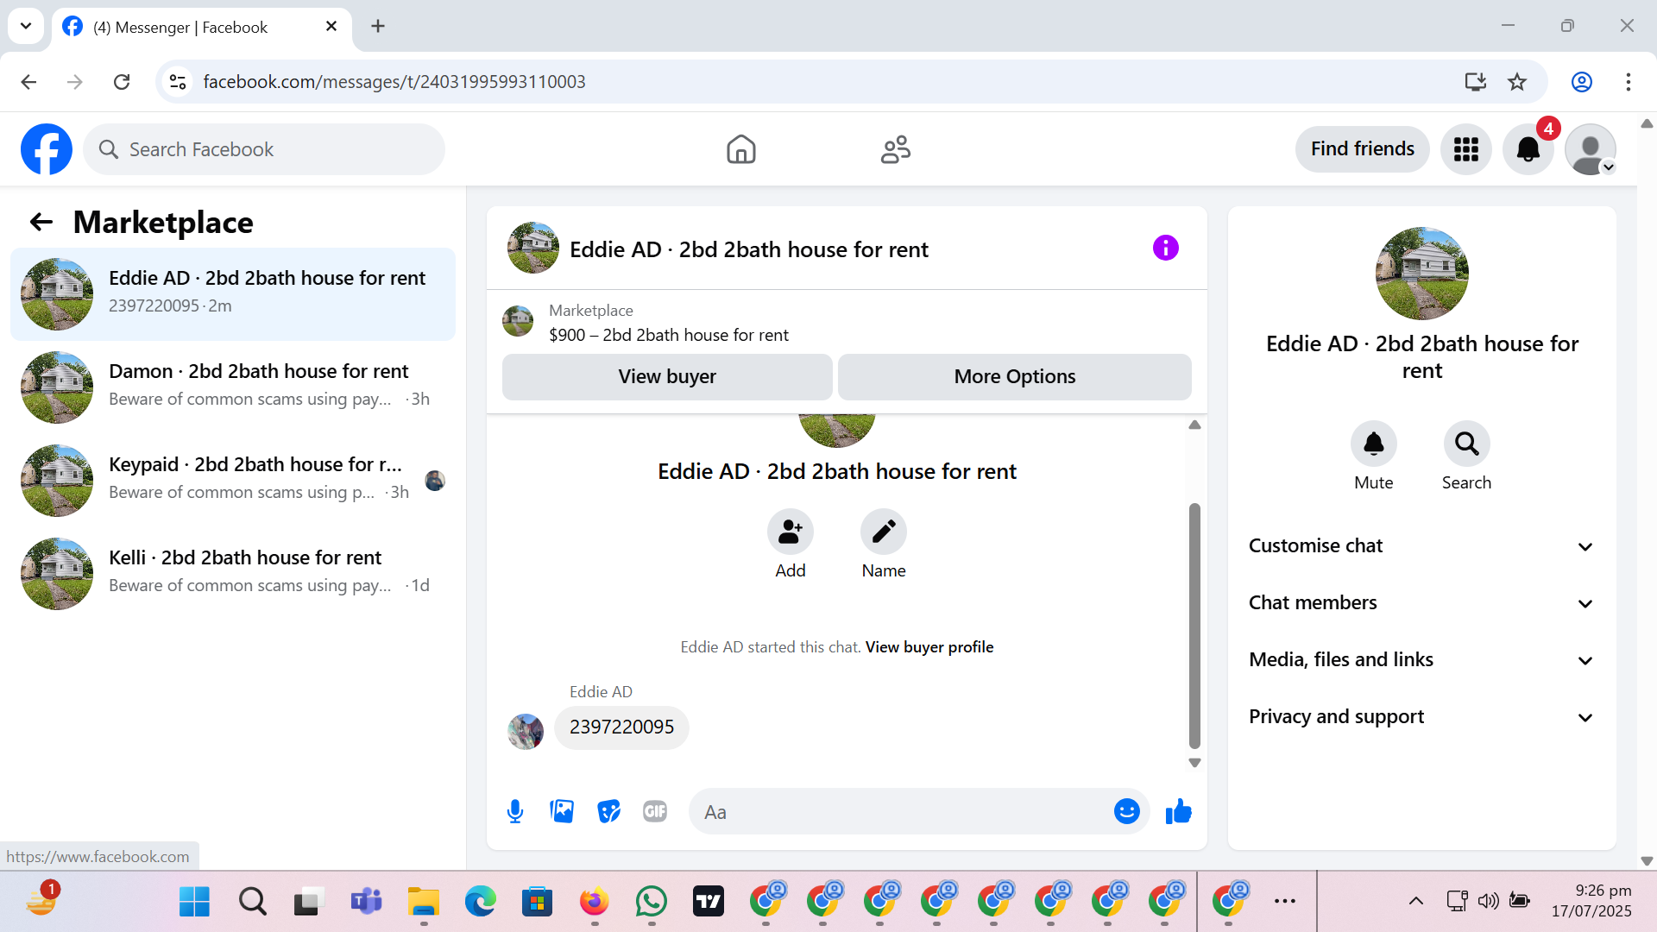Open Chrome profile icon

(1581, 82)
